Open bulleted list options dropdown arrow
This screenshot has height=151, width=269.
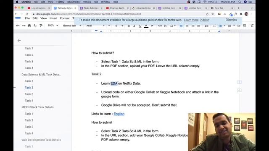click(x=224, y=26)
